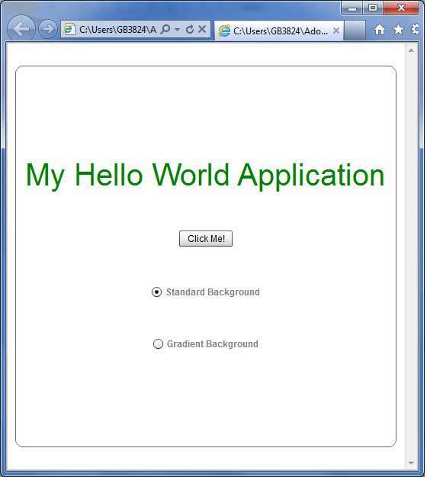Go forward with the Forward arrow

tap(48, 29)
